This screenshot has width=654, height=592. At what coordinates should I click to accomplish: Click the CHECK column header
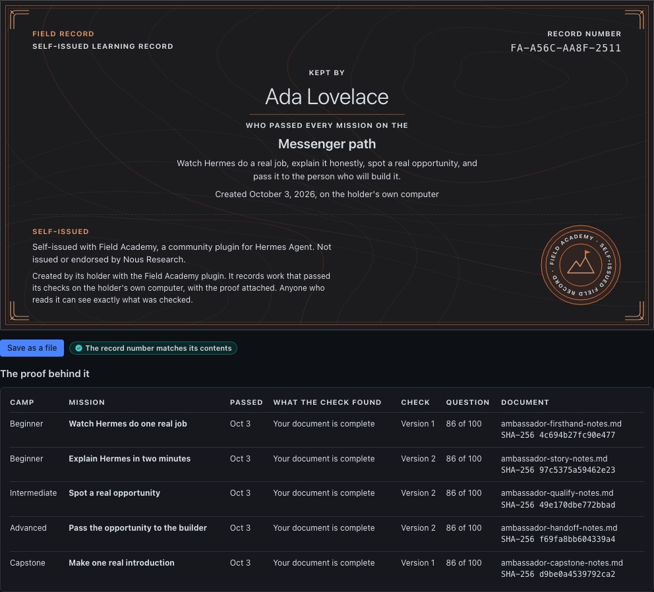[x=415, y=402]
